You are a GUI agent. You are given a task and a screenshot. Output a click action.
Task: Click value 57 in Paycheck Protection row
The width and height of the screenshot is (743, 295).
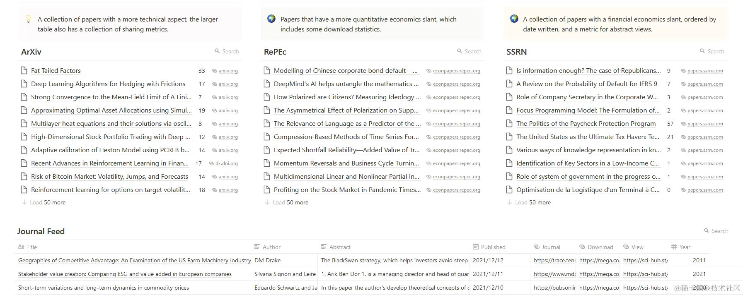pos(670,124)
